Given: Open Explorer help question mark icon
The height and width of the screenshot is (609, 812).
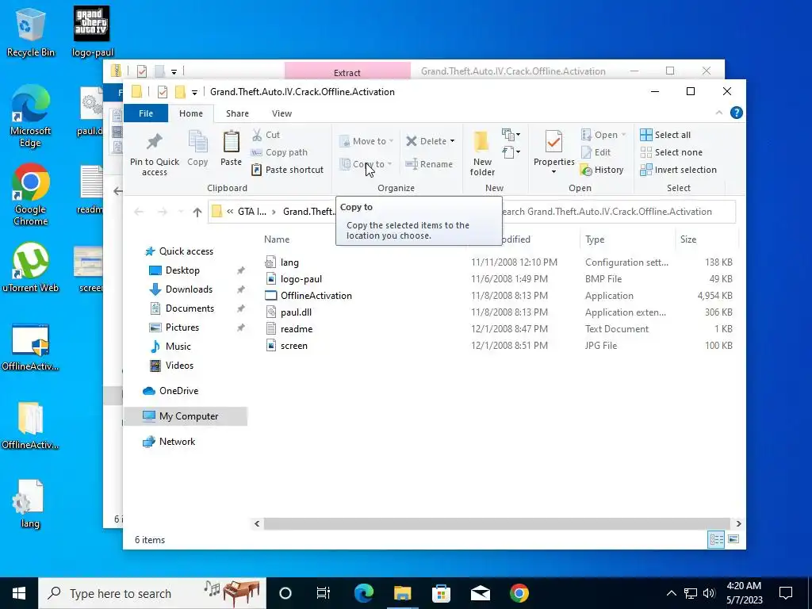Looking at the screenshot, I should coord(737,113).
